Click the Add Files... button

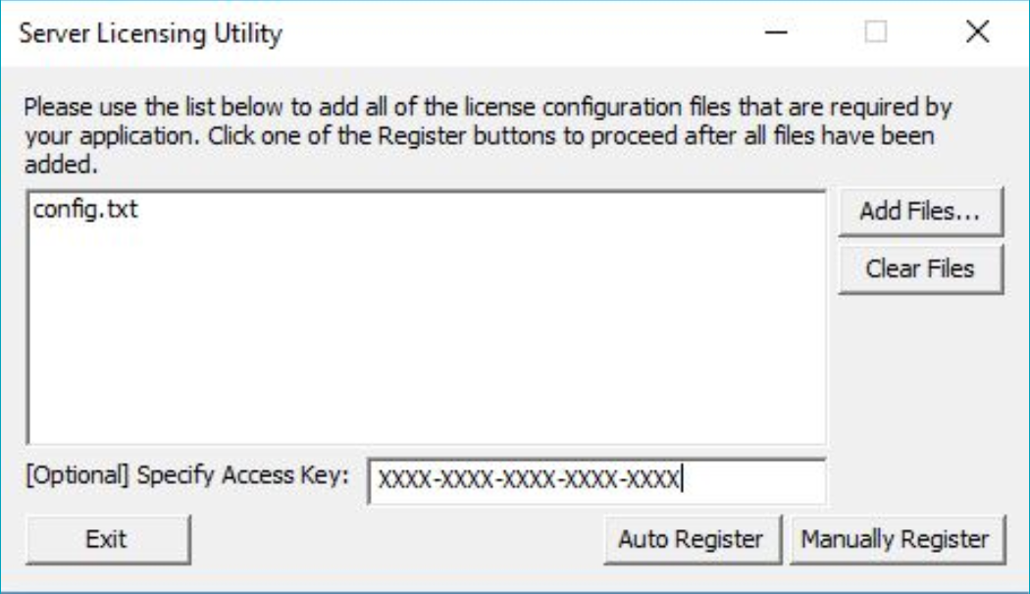920,212
